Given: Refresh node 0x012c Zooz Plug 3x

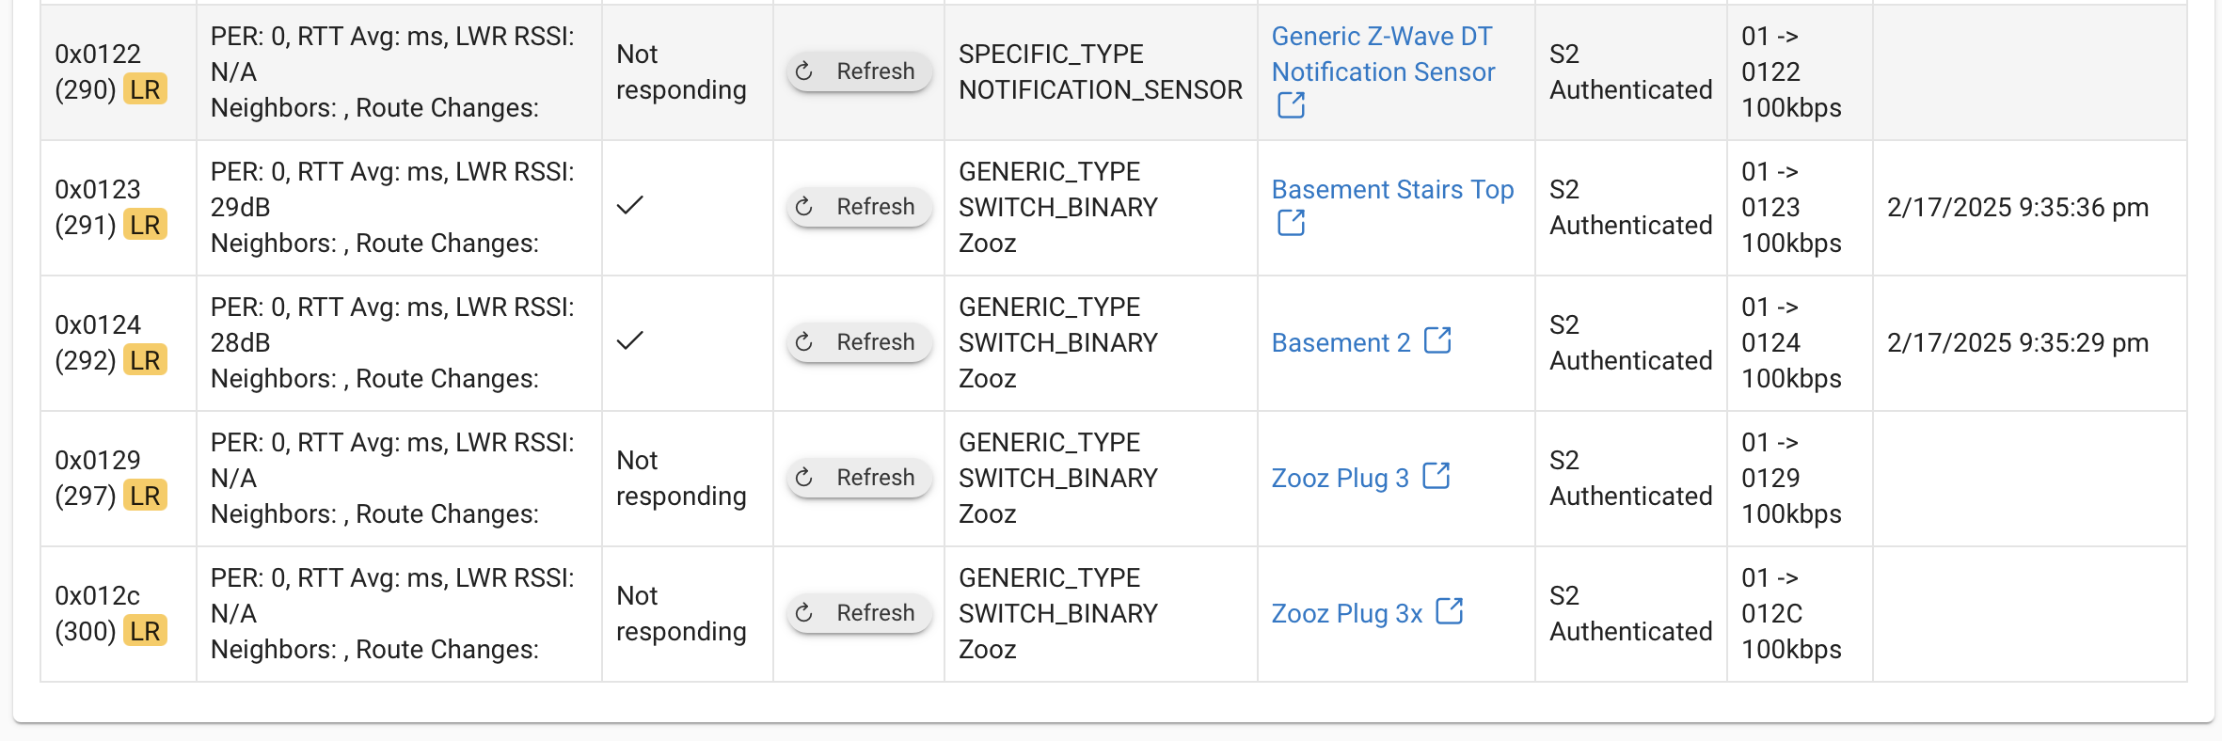Looking at the screenshot, I should tap(859, 613).
